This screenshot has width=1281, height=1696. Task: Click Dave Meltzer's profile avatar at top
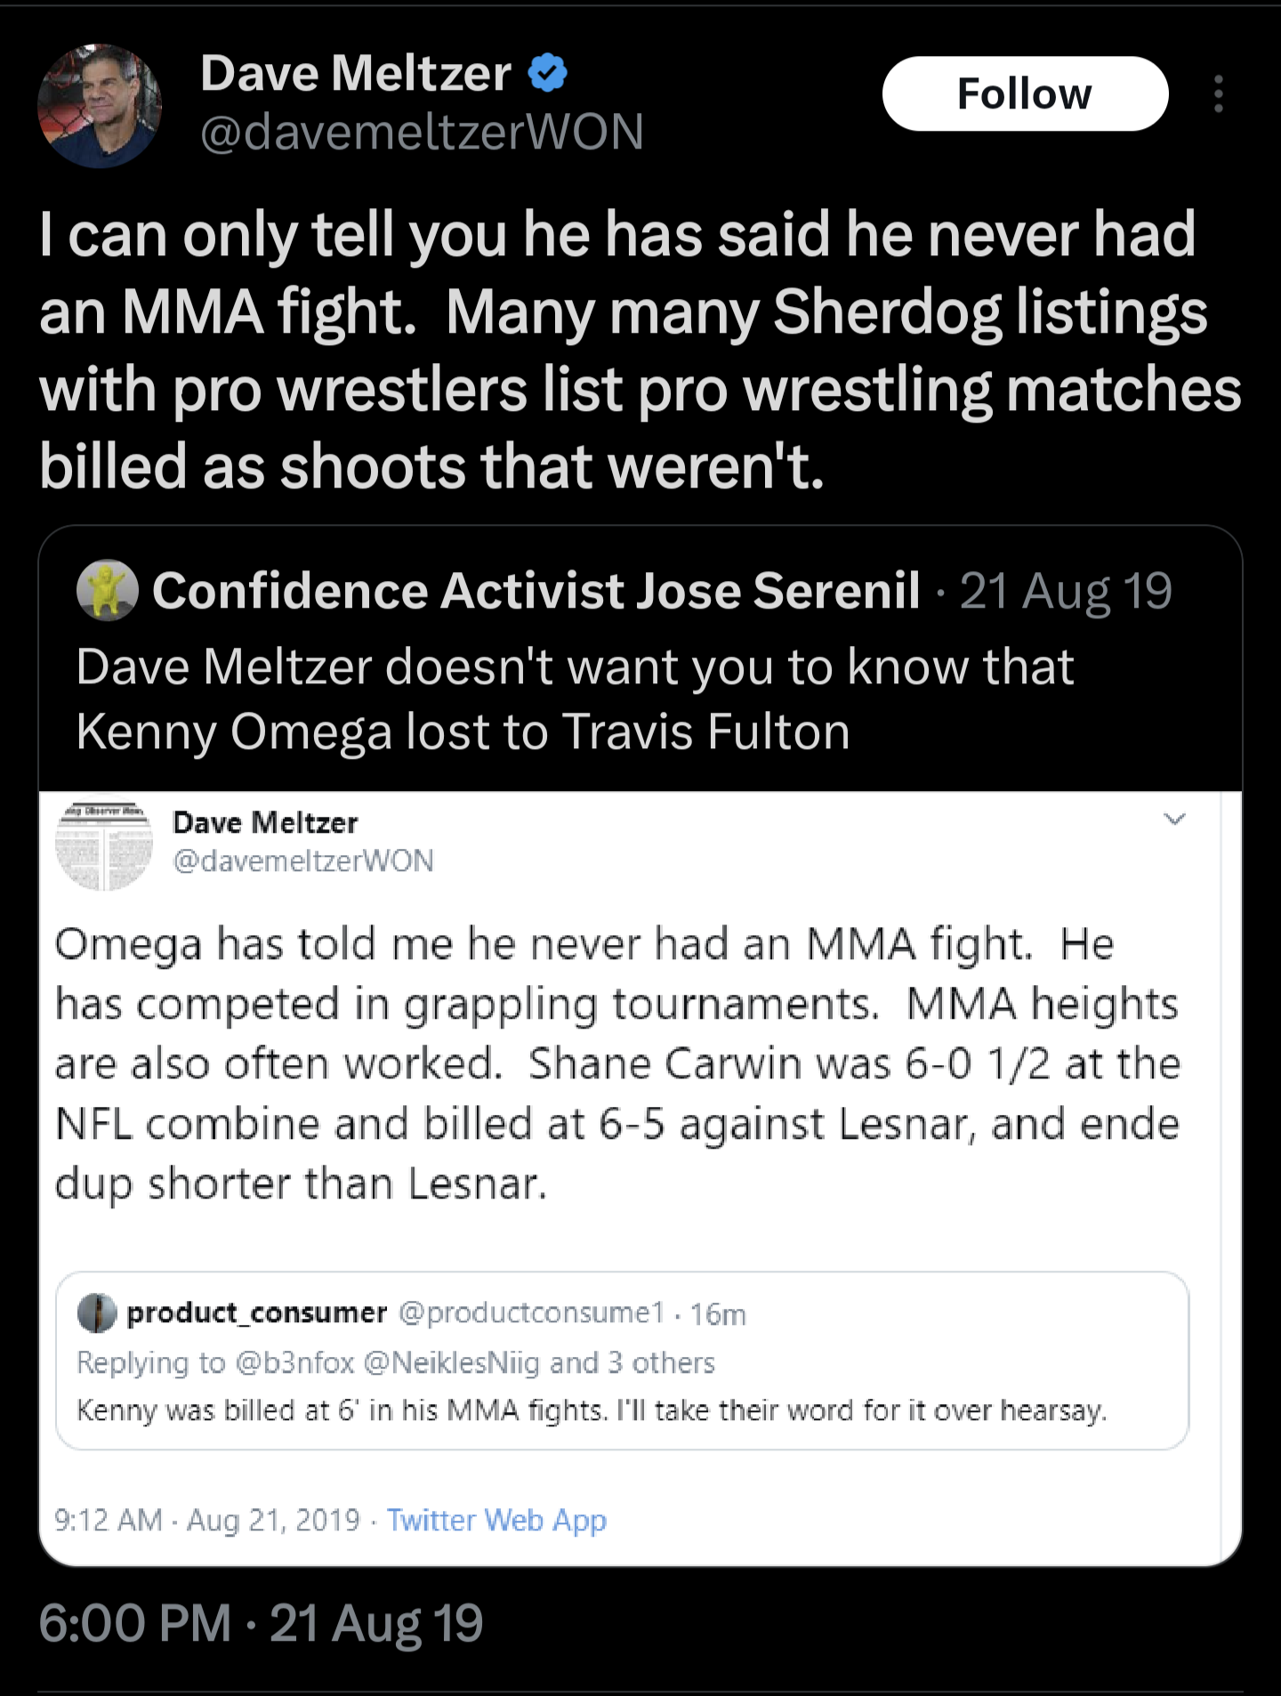click(x=100, y=106)
